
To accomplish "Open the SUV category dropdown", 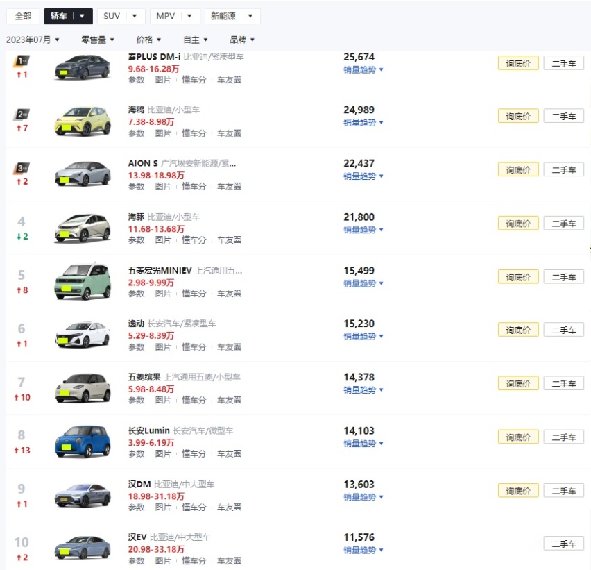I will [x=121, y=16].
